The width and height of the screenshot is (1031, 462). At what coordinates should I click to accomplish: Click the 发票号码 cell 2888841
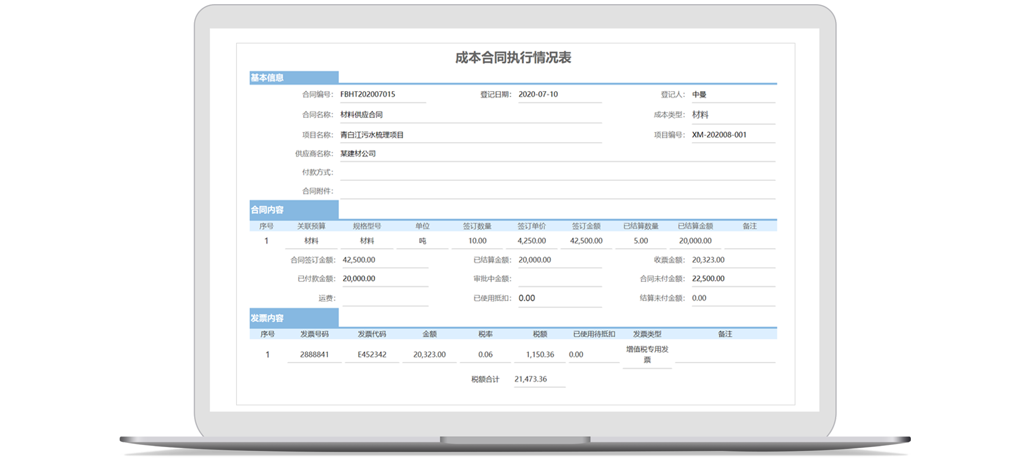314,355
